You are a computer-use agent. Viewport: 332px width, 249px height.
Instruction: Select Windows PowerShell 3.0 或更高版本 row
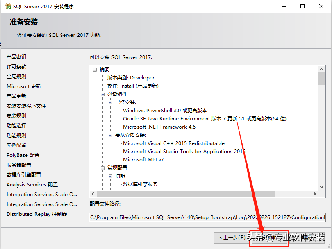click(x=165, y=111)
